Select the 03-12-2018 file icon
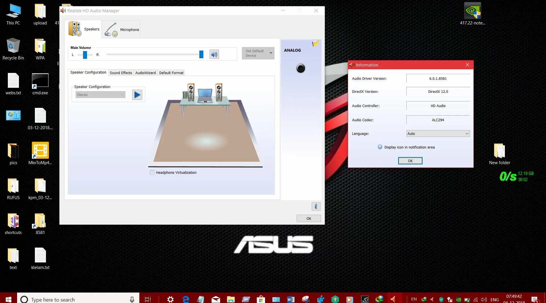This screenshot has height=303, width=546. tap(40, 119)
